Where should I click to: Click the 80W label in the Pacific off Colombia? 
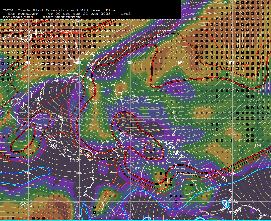(x=80, y=173)
